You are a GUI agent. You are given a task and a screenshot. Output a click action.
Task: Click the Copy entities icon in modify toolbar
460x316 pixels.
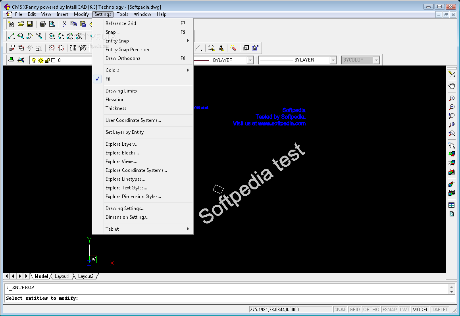[21, 48]
